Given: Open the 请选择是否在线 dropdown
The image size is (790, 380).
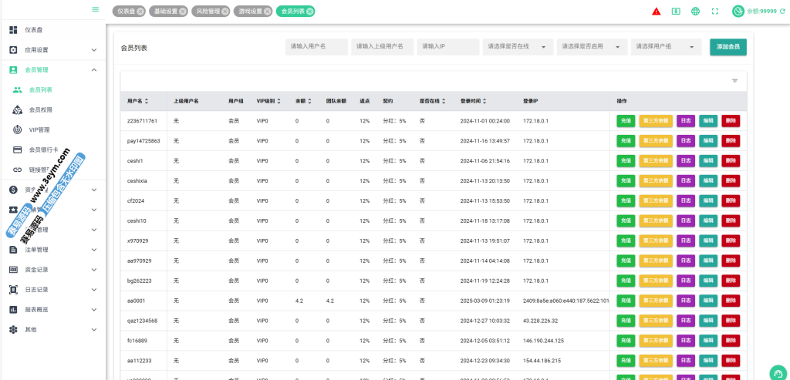Looking at the screenshot, I should tap(517, 47).
